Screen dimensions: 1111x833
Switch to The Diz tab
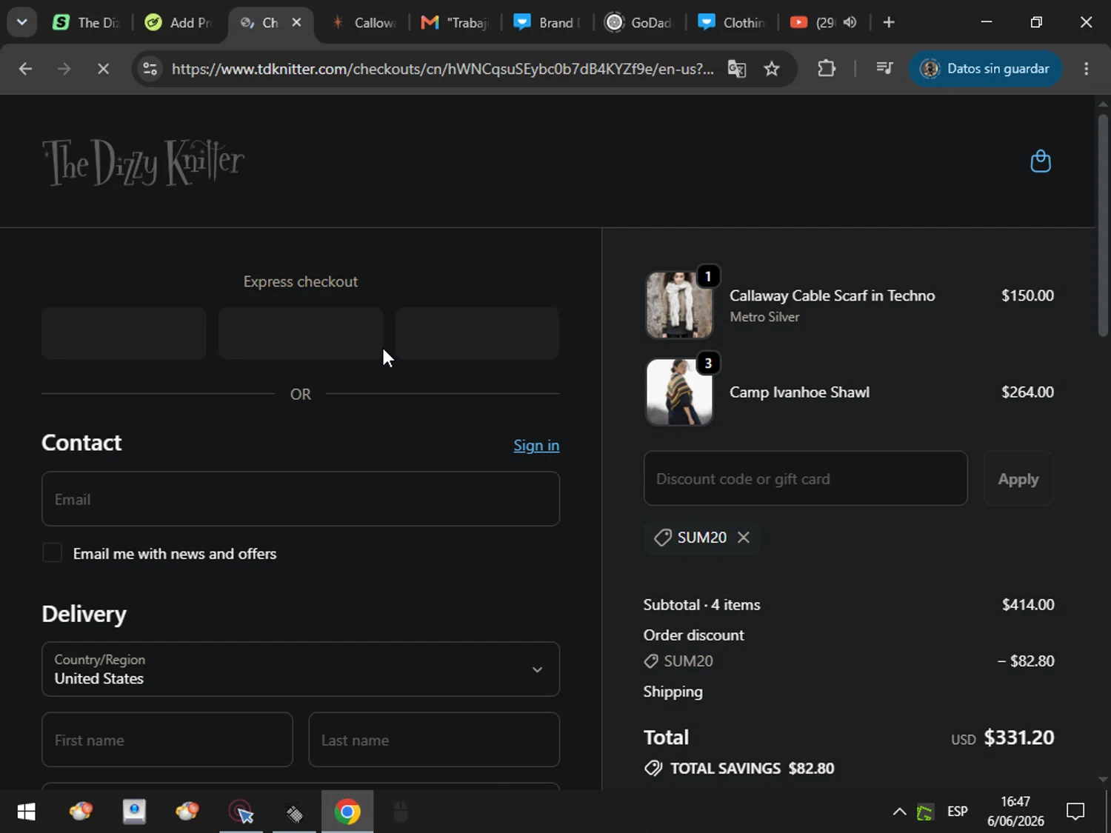point(87,22)
